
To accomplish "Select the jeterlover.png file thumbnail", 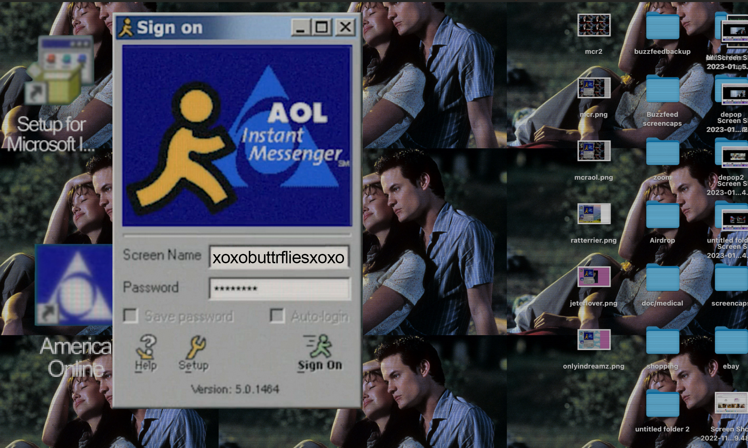I will pyautogui.click(x=594, y=277).
